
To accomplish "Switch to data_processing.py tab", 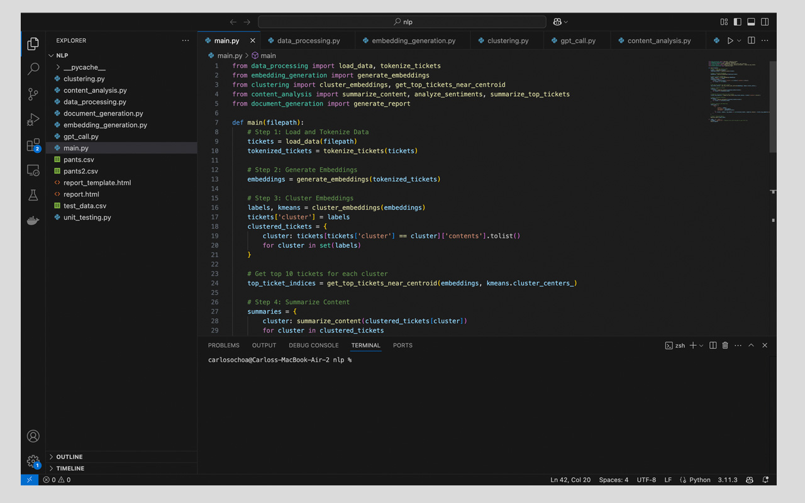I will (x=308, y=41).
